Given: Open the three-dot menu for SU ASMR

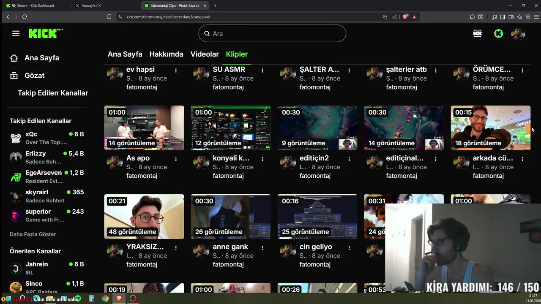Looking at the screenshot, I should [x=262, y=71].
